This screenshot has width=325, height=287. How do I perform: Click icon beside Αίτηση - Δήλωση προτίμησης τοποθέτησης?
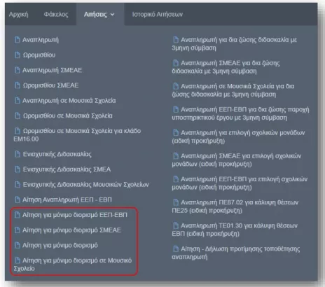tap(176, 249)
